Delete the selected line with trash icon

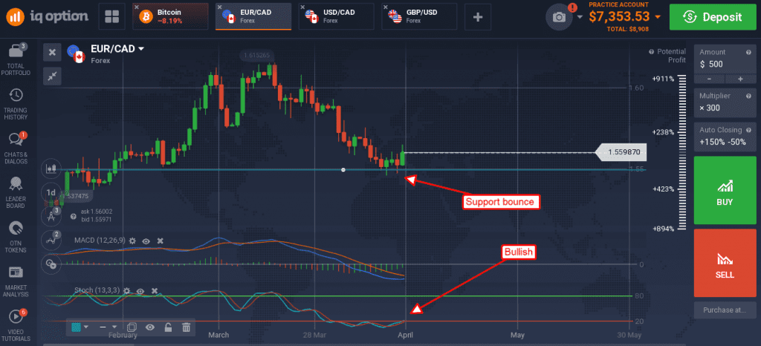(x=186, y=327)
